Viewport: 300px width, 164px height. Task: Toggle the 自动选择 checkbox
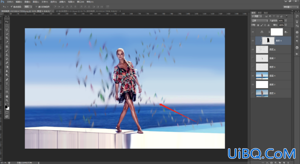tap(11, 7)
